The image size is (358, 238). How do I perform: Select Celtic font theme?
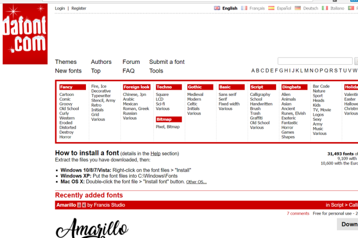[192, 104]
